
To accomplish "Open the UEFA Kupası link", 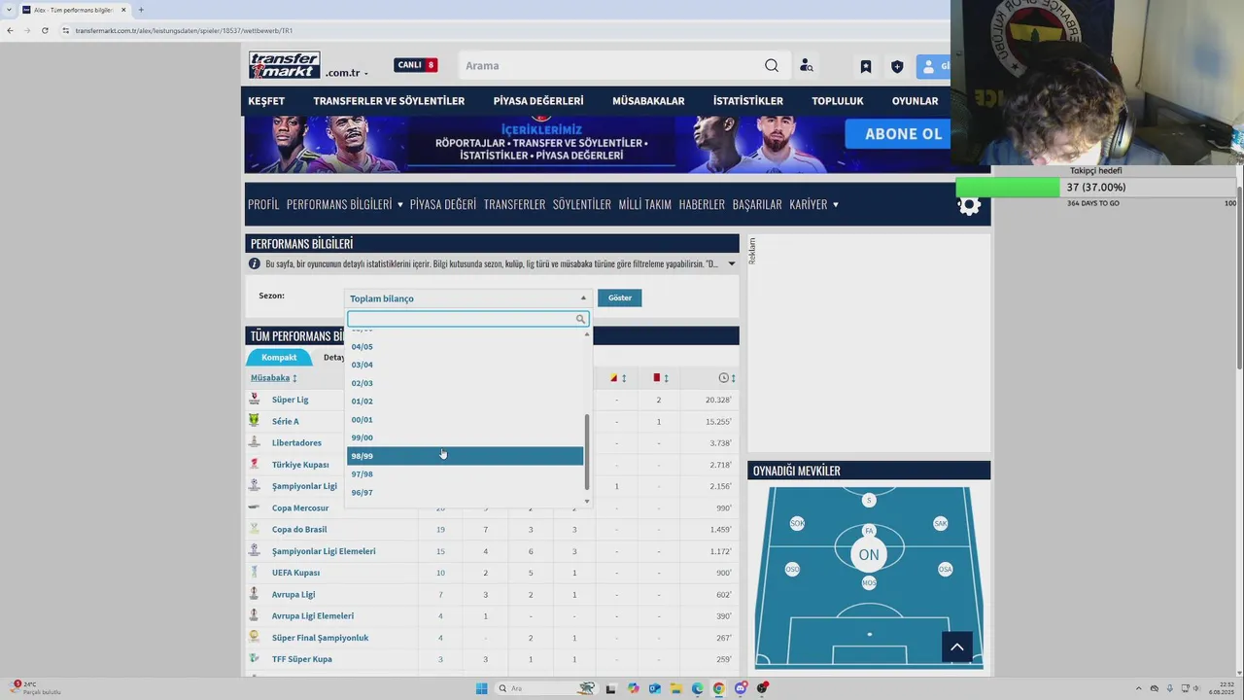I will pos(295,573).
